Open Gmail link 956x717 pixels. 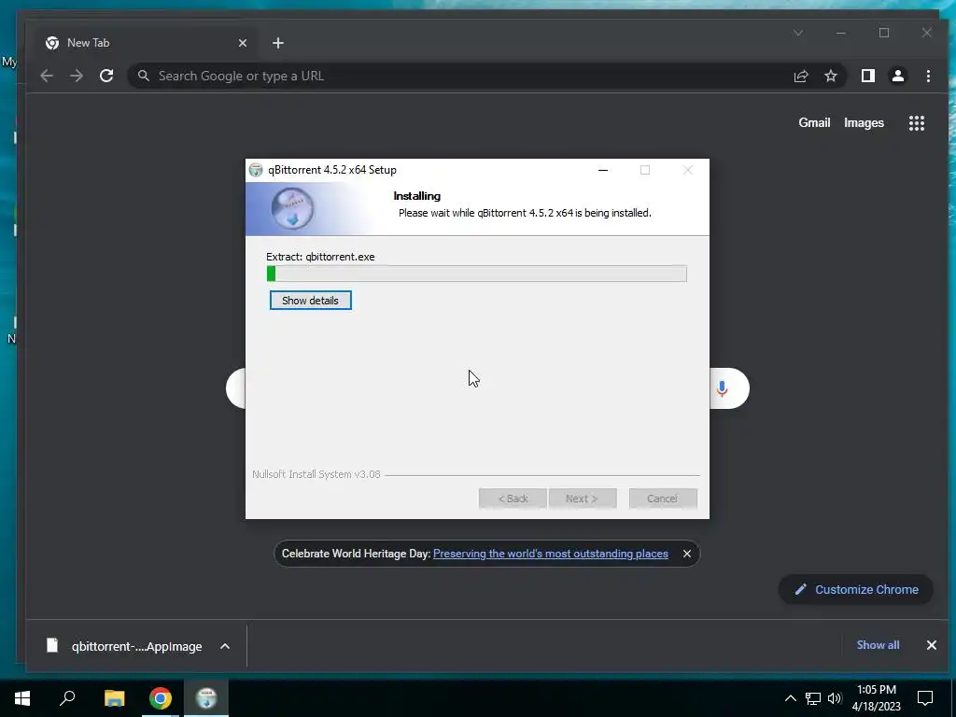[814, 122]
